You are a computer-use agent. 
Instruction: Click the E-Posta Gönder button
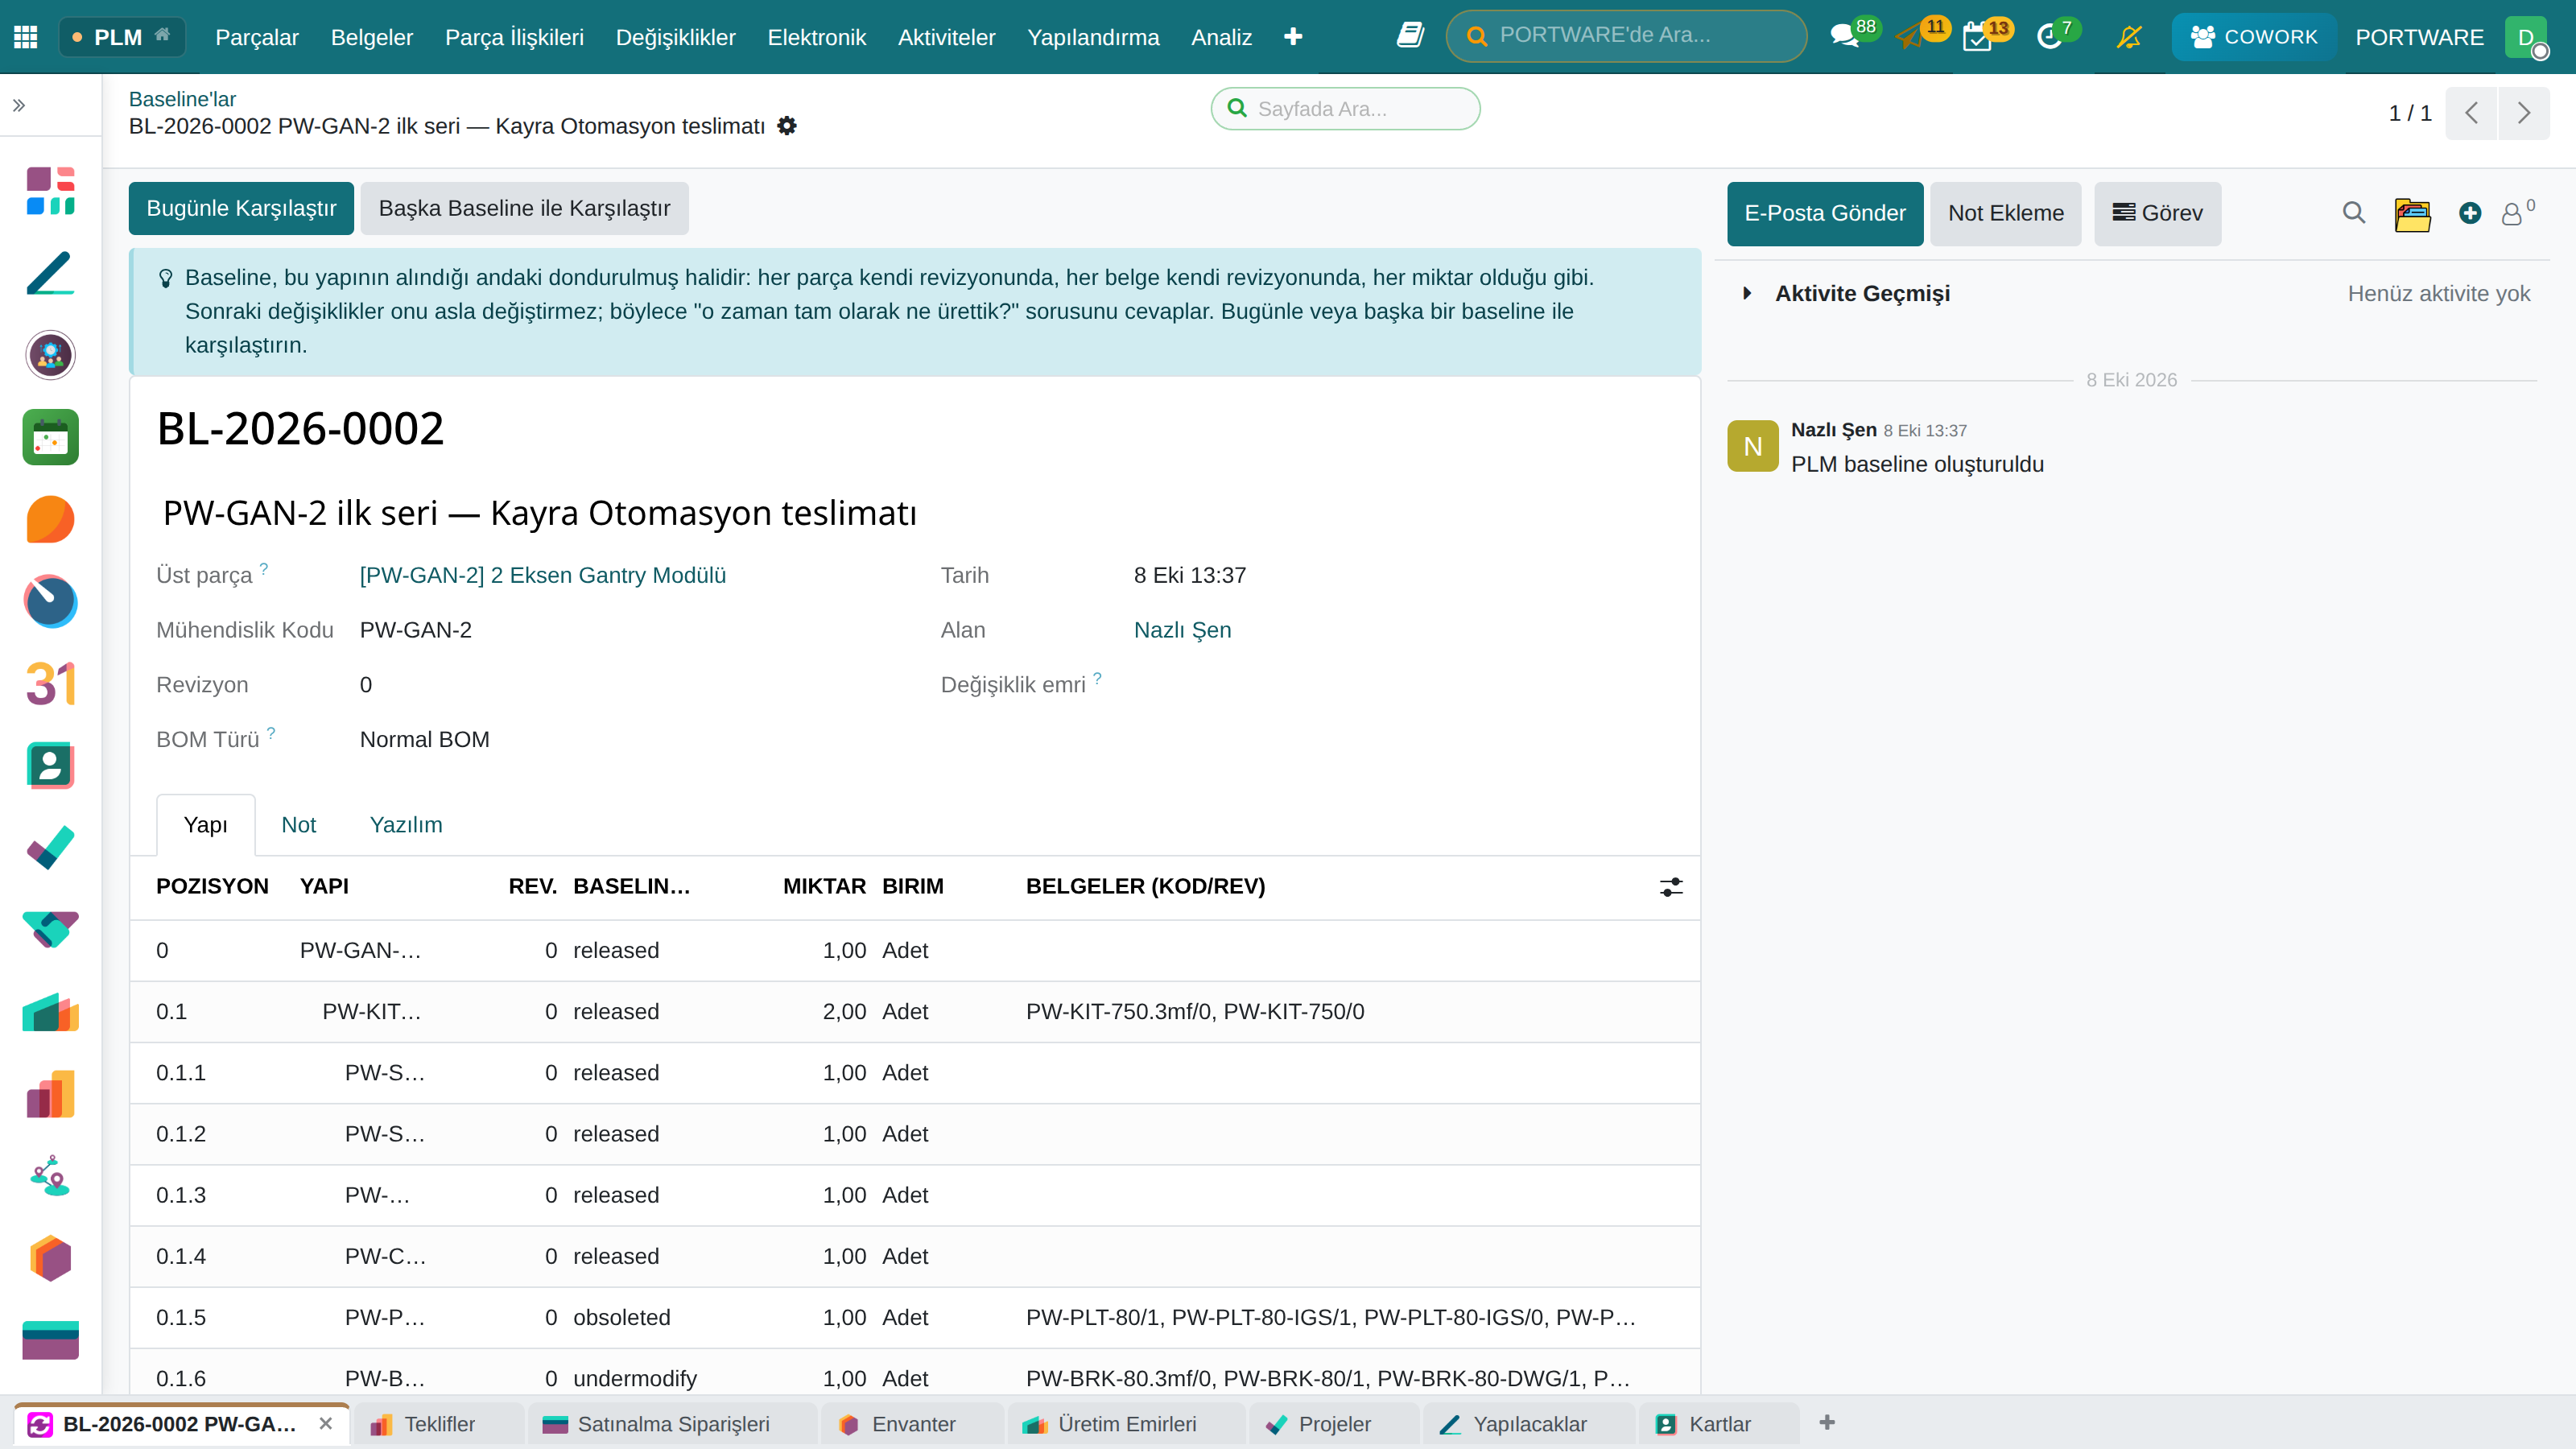point(1825,213)
